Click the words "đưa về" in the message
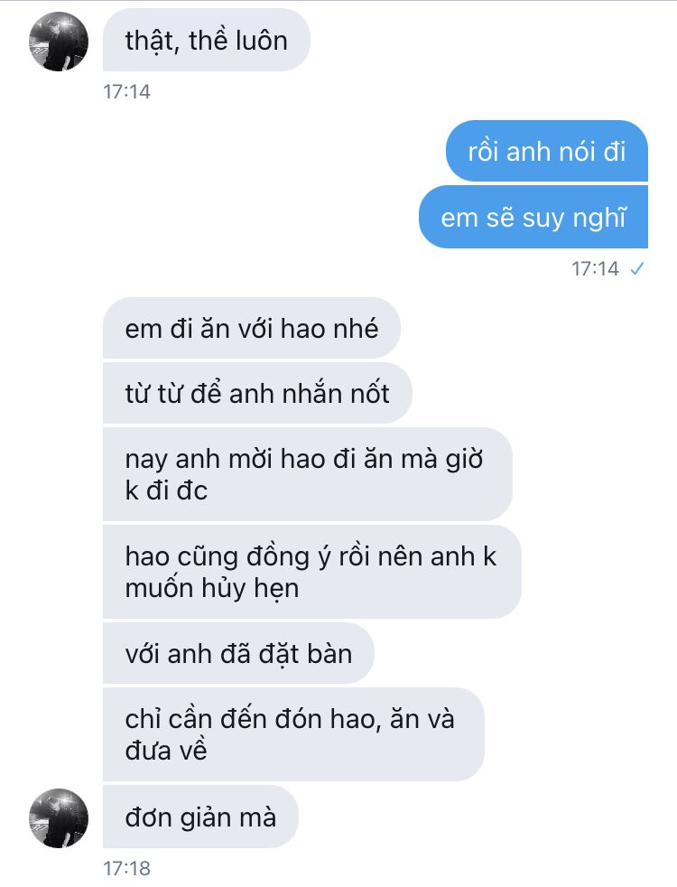Image resolution: width=677 pixels, height=887 pixels. 166,751
